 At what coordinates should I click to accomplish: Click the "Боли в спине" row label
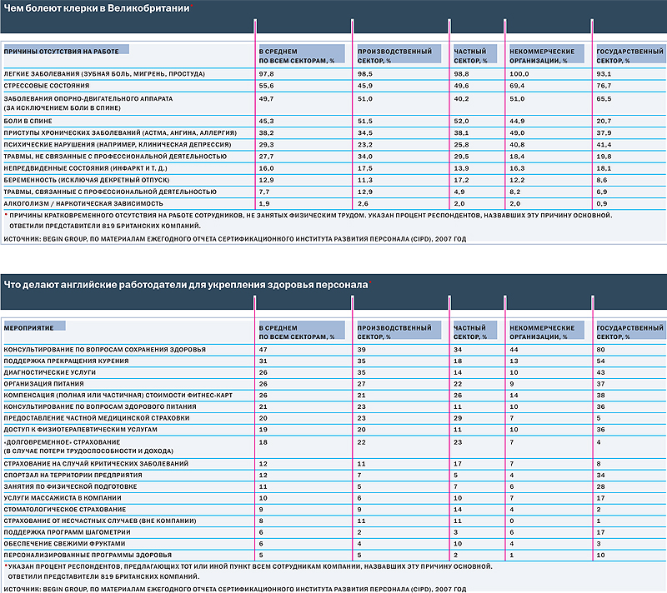tap(28, 121)
